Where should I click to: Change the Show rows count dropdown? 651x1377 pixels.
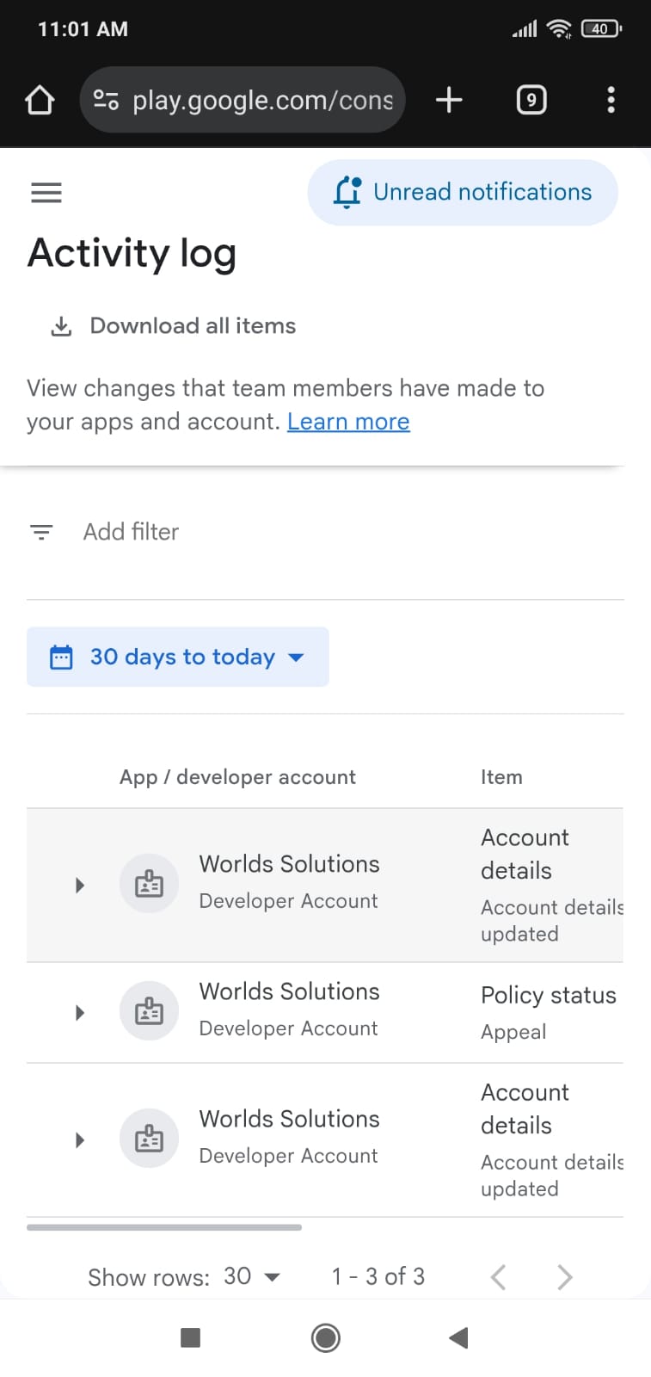252,1276
